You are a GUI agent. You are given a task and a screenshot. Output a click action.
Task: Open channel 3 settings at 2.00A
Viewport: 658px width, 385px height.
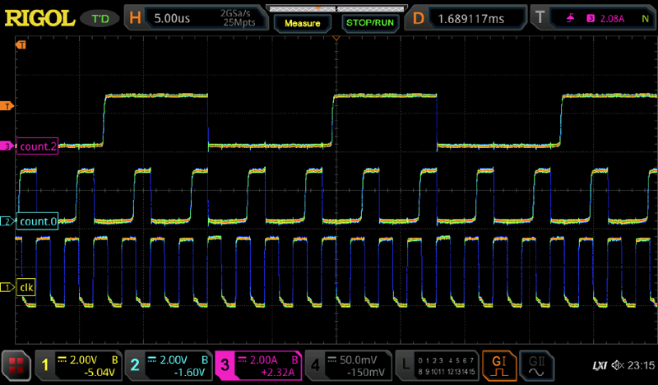(257, 364)
